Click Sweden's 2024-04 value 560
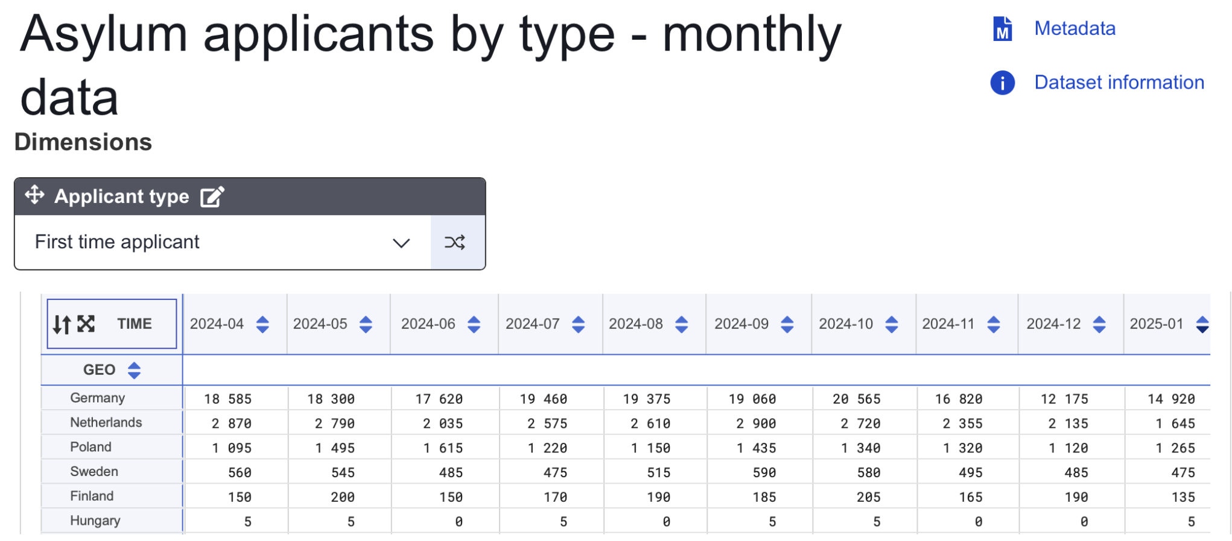The image size is (1232, 541). pos(240,473)
